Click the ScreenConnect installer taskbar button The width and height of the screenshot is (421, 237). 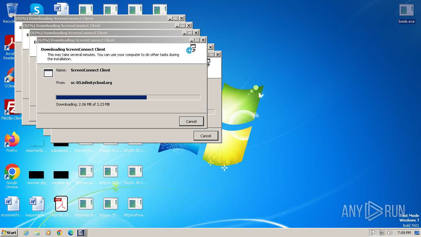(82, 233)
